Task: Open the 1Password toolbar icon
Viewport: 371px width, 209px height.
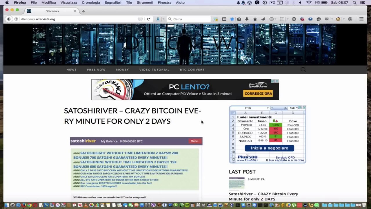Action: [294, 19]
